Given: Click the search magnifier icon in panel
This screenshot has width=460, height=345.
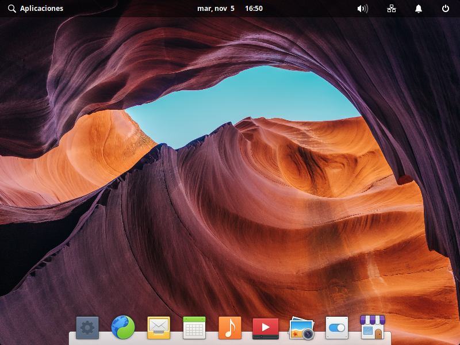Looking at the screenshot, I should (x=11, y=9).
